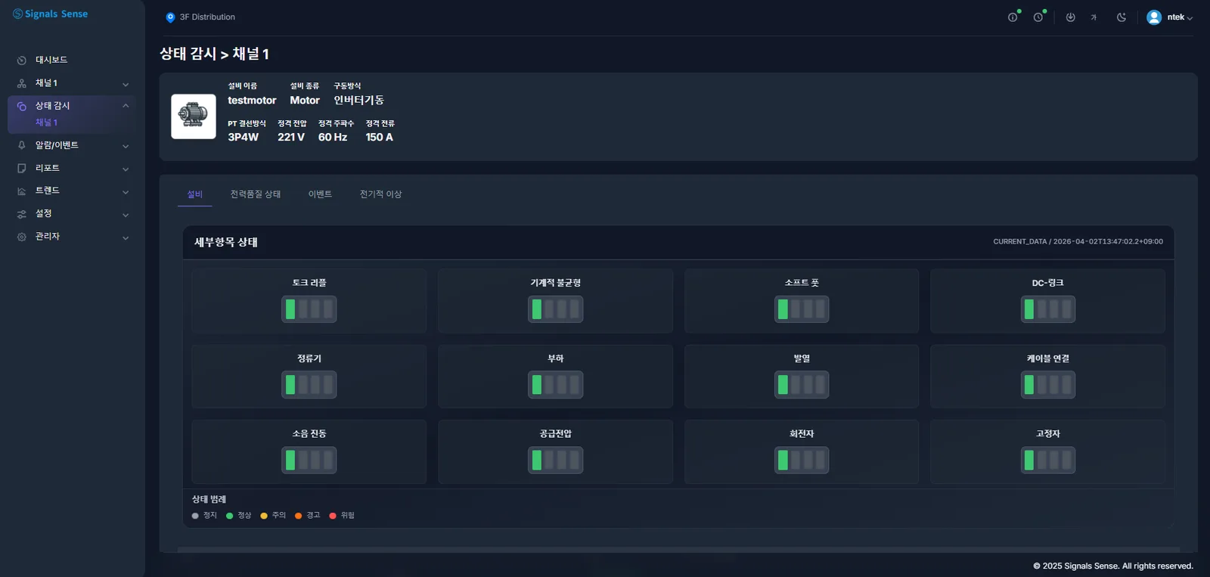Click the 토크 리플 status indicator
Screen dimensions: 1210x577
coord(309,309)
